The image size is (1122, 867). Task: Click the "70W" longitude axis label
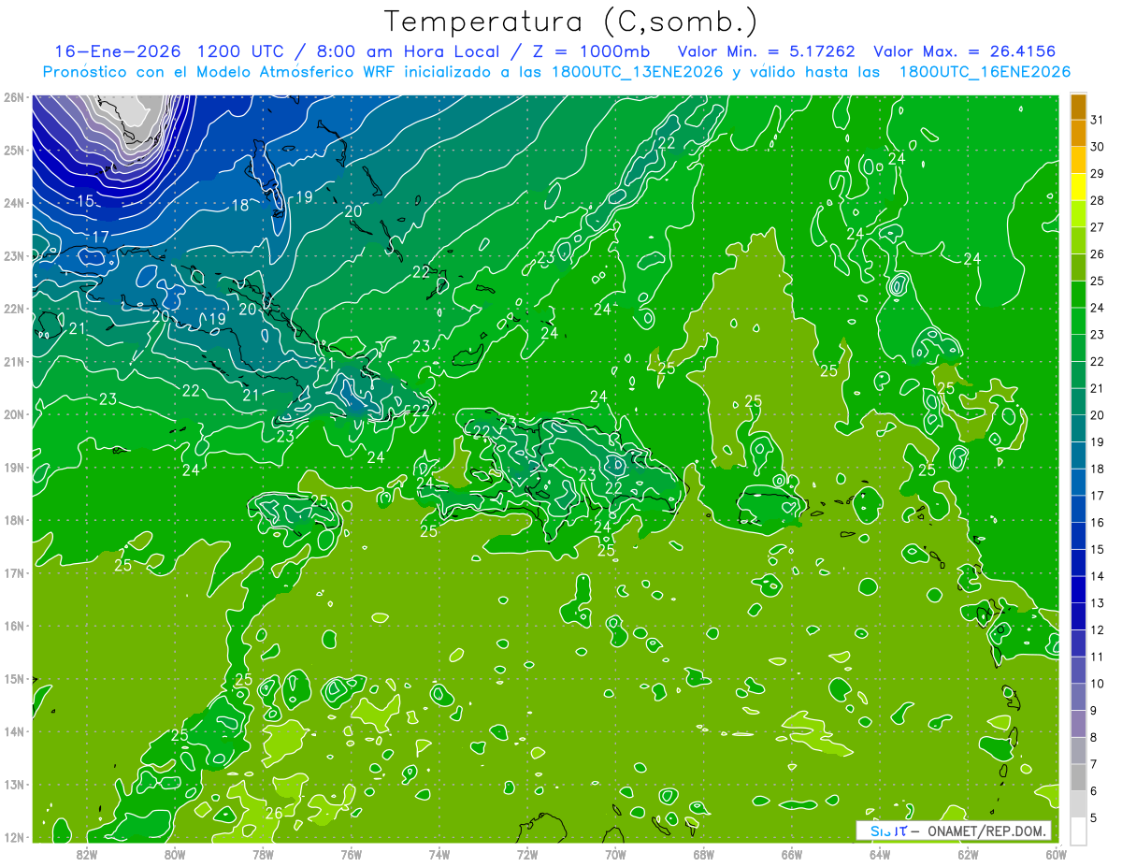pyautogui.click(x=615, y=854)
